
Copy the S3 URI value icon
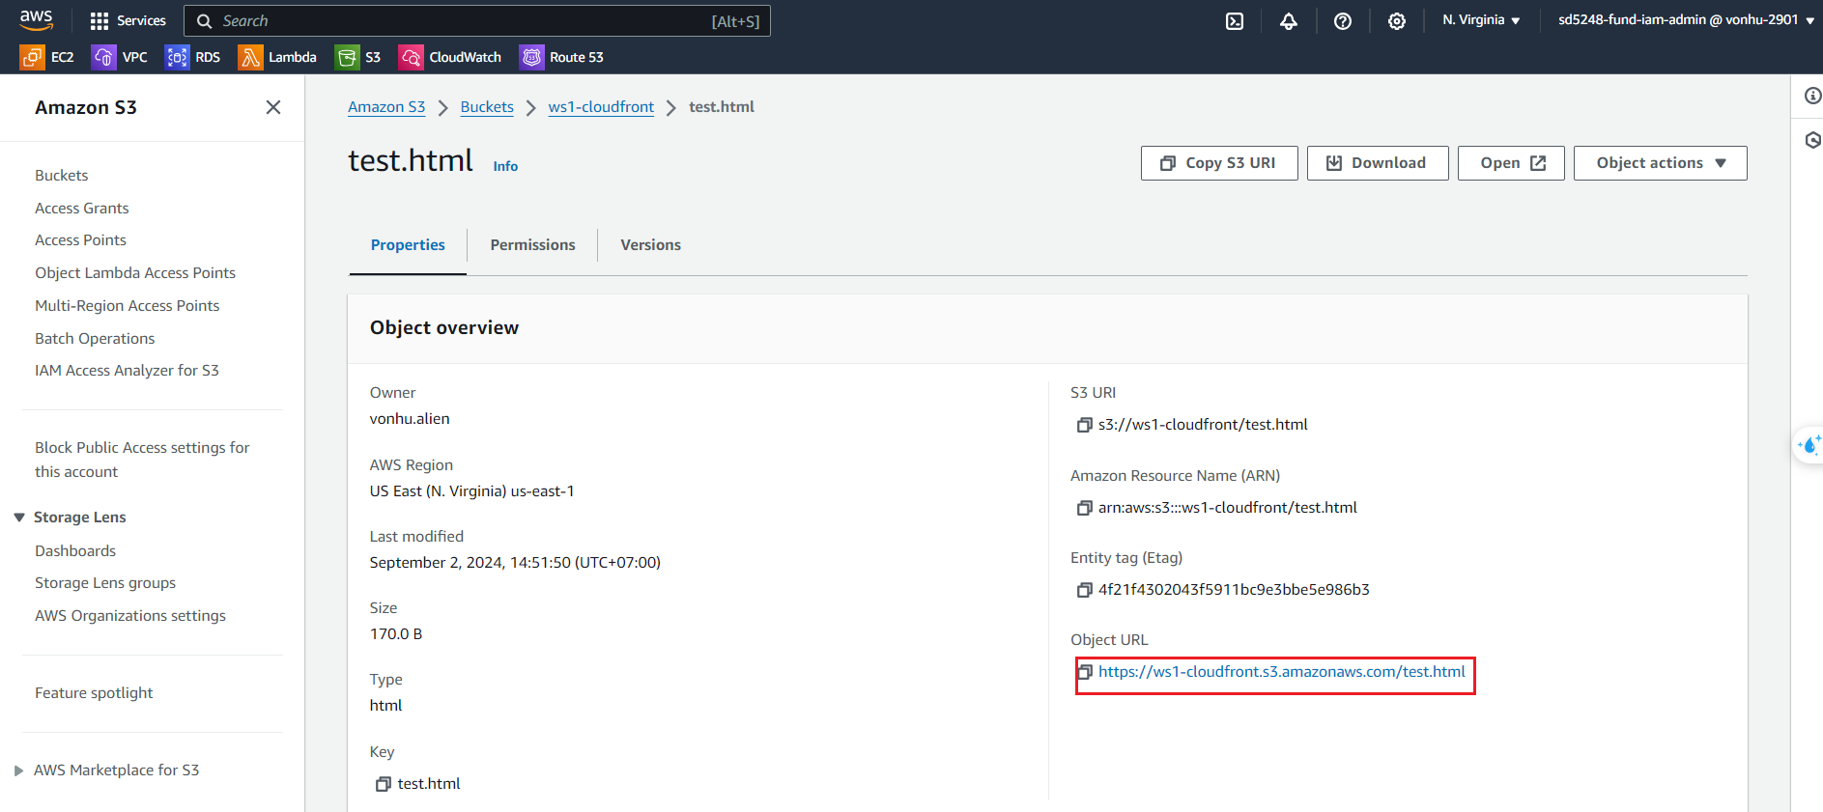point(1084,425)
